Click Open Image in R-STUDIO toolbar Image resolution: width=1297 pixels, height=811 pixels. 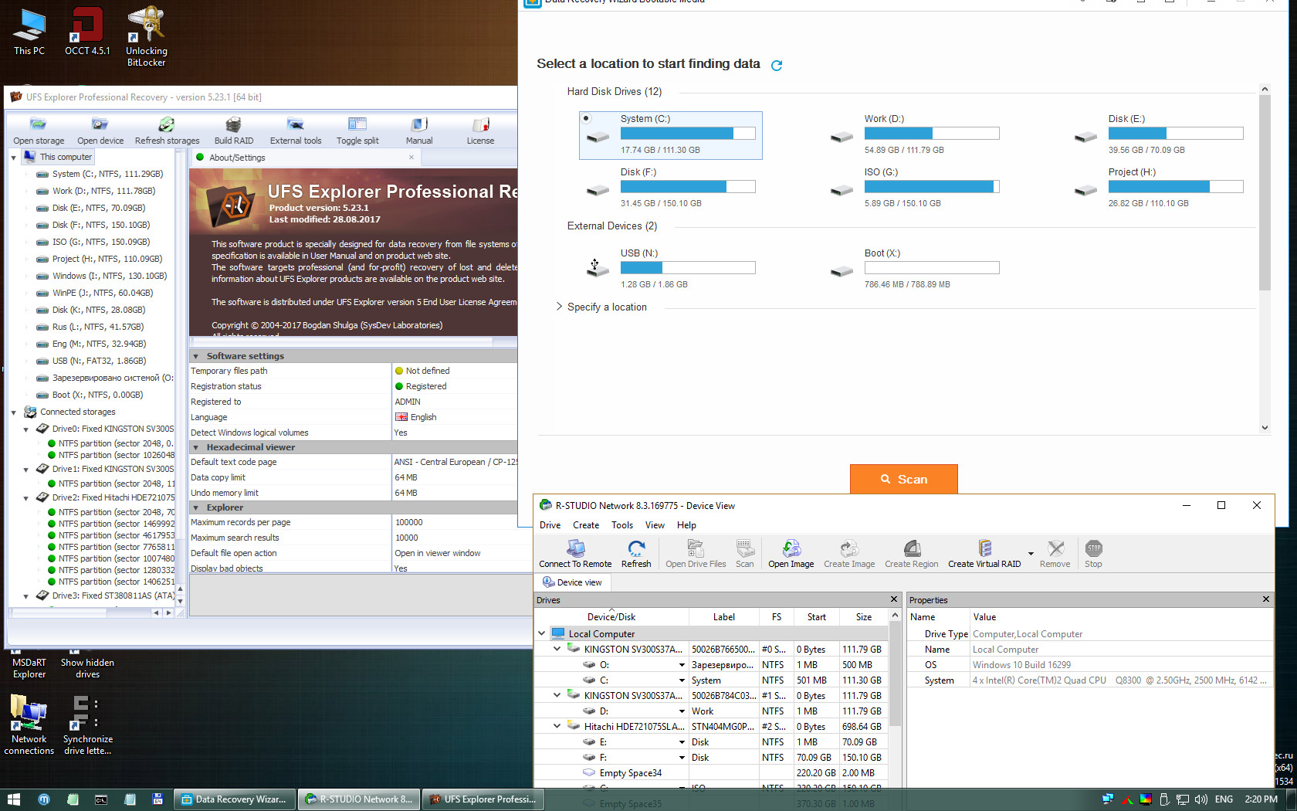791,554
